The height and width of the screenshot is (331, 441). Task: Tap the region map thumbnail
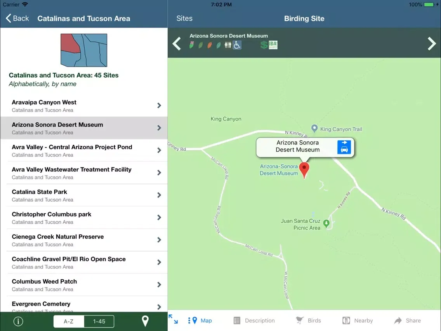pyautogui.click(x=84, y=50)
